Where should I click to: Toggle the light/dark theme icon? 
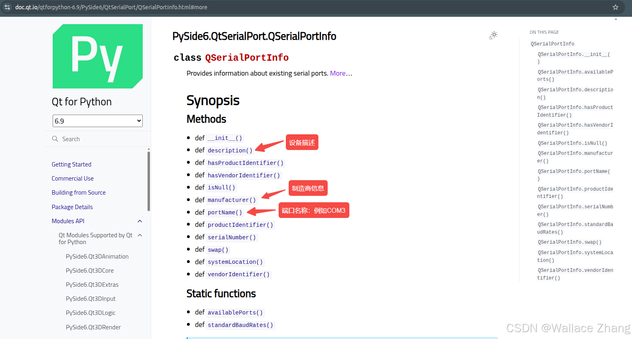pyautogui.click(x=493, y=35)
